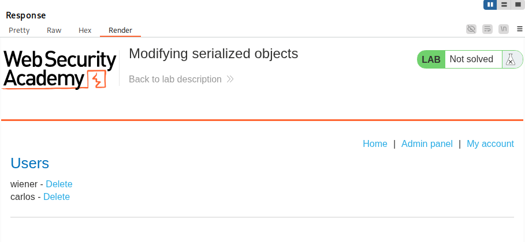Switch to the Pretty tab
This screenshot has width=525, height=242.
19,31
